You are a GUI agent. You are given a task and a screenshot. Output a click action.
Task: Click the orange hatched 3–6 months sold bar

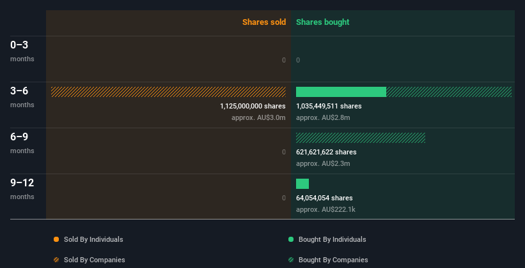click(x=168, y=92)
